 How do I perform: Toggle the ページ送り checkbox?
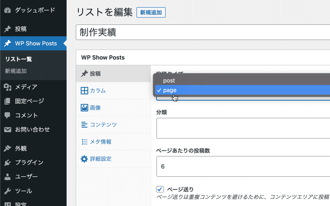pos(160,189)
